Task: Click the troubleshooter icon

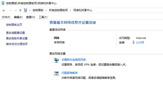Action: coord(57,74)
